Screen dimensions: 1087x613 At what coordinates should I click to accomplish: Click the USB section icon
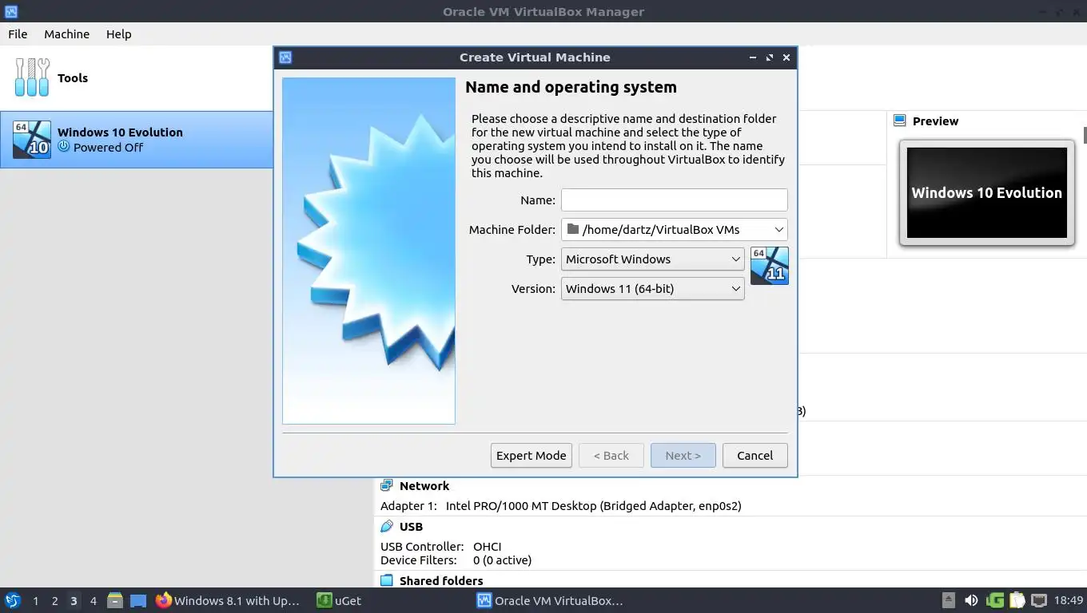(x=387, y=526)
